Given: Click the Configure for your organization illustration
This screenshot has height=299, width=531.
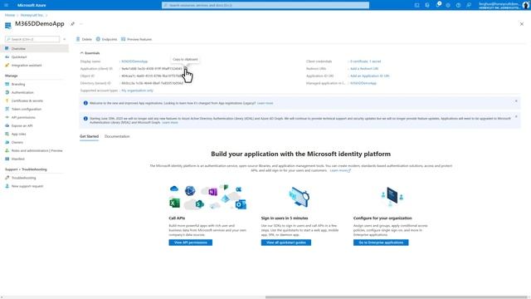Looking at the screenshot, I should click(392, 197).
